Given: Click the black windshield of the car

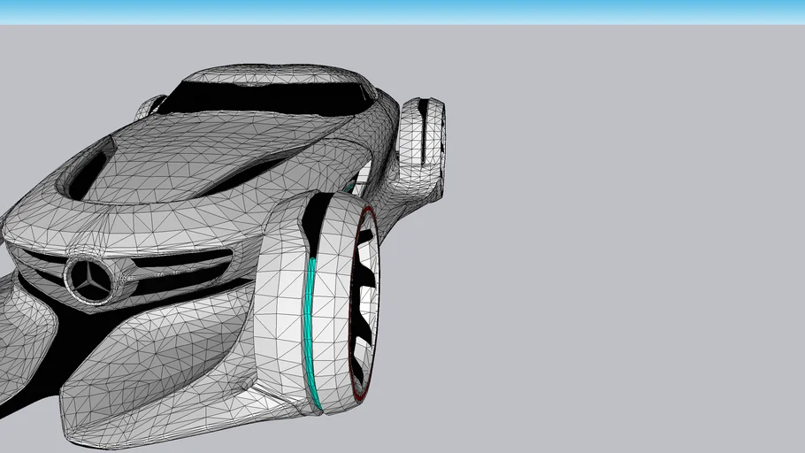Looking at the screenshot, I should [x=265, y=96].
